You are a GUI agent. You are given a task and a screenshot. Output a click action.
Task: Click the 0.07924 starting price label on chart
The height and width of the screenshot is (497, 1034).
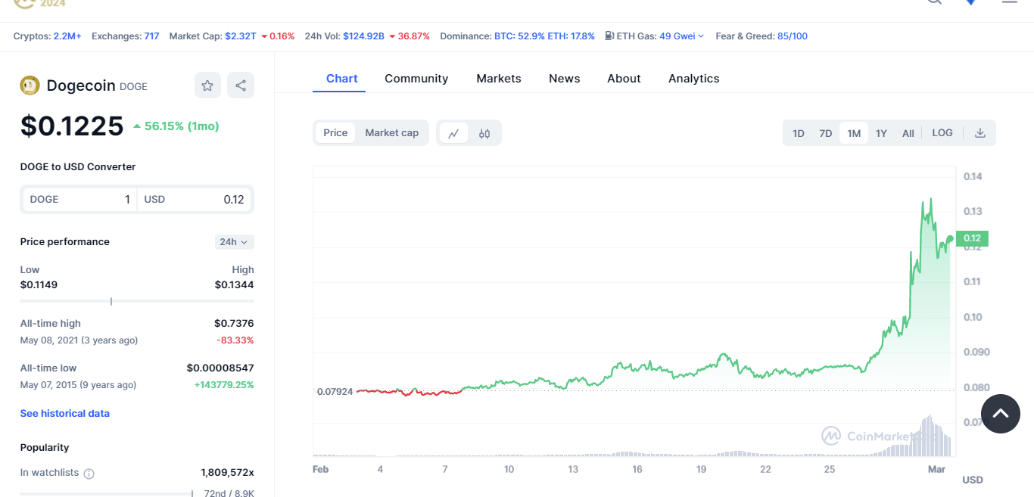point(335,392)
